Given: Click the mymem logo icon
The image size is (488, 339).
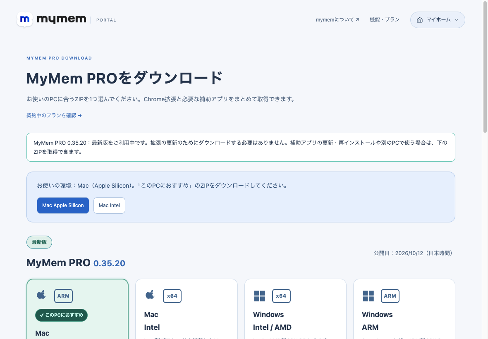Looking at the screenshot, I should [24, 19].
